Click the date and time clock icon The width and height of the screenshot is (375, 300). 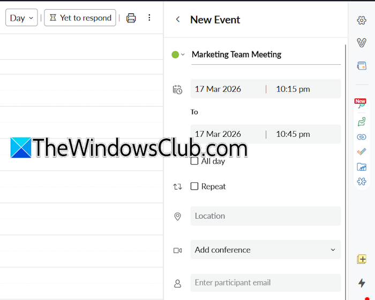tap(177, 90)
